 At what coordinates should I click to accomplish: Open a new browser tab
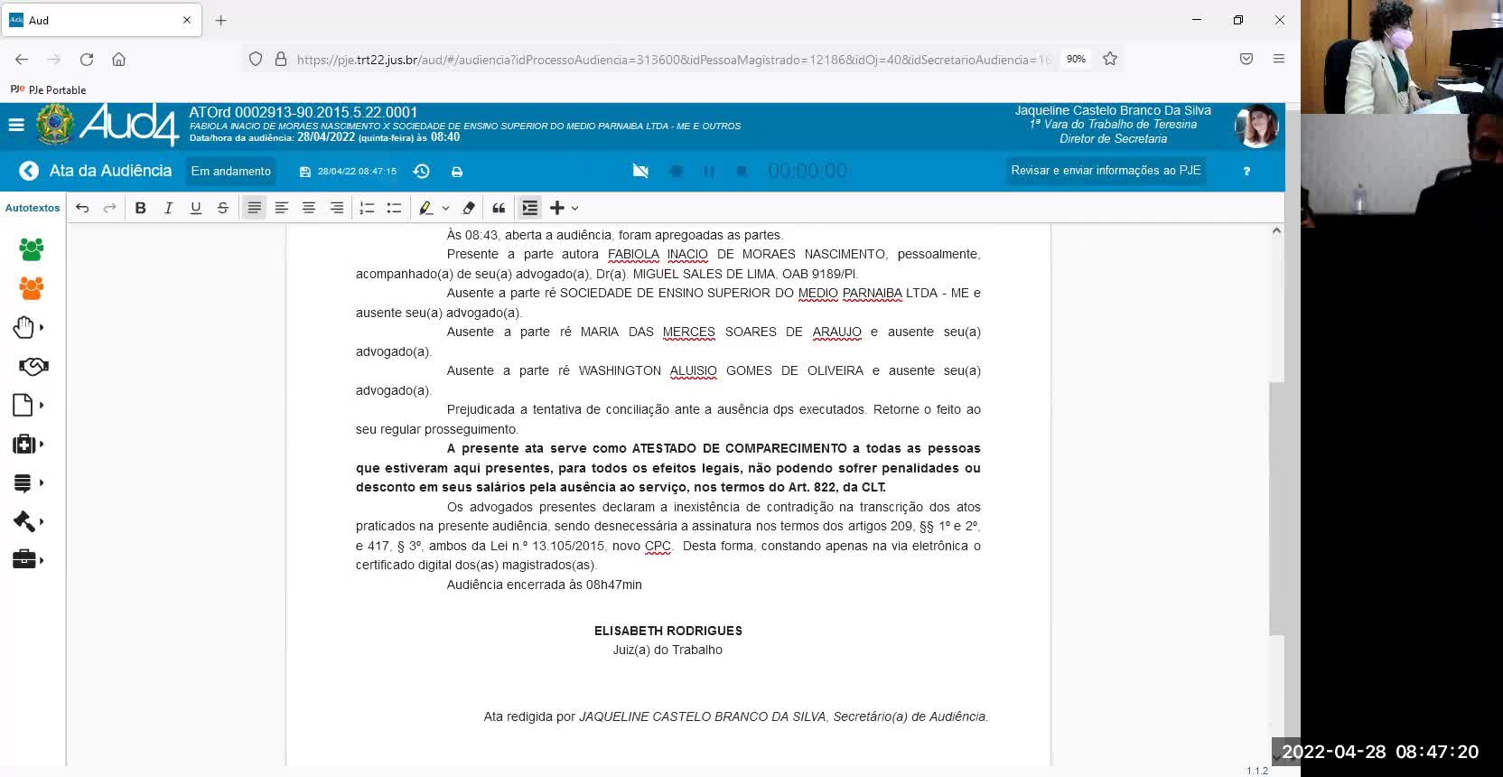click(x=220, y=20)
